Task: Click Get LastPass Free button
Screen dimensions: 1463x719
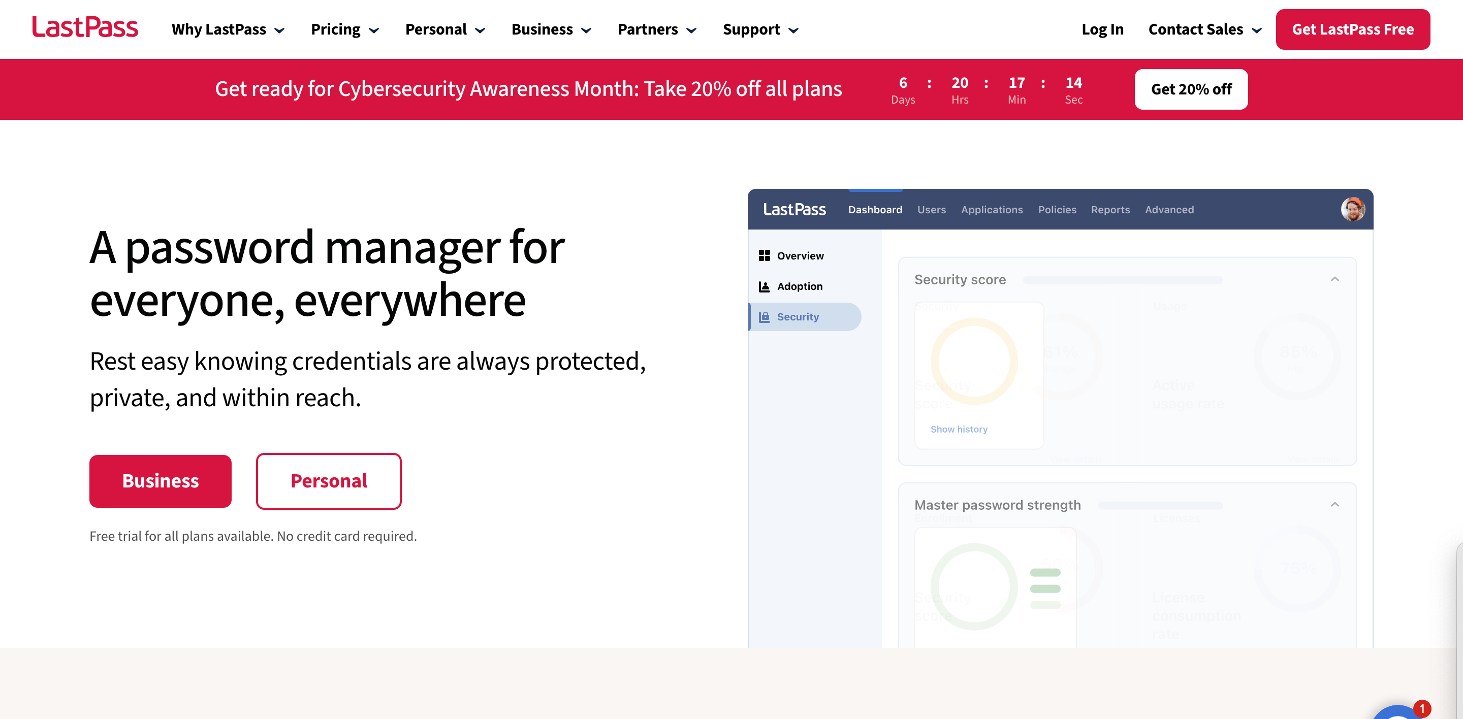Action: [1353, 29]
